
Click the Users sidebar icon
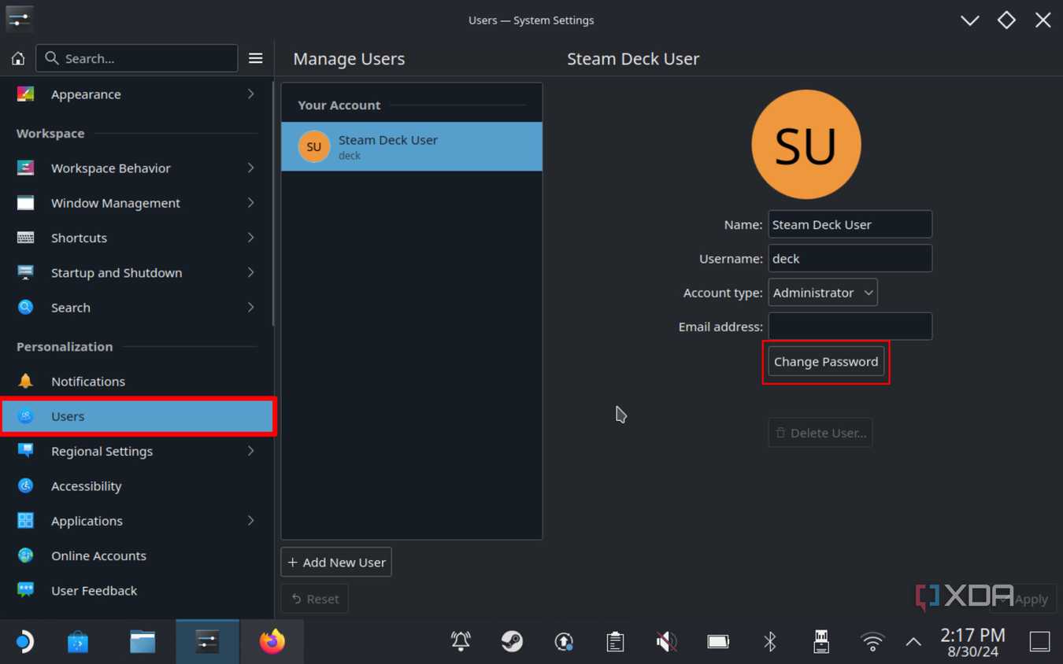click(x=25, y=416)
